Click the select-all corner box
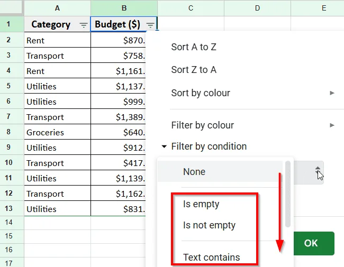 [12, 8]
